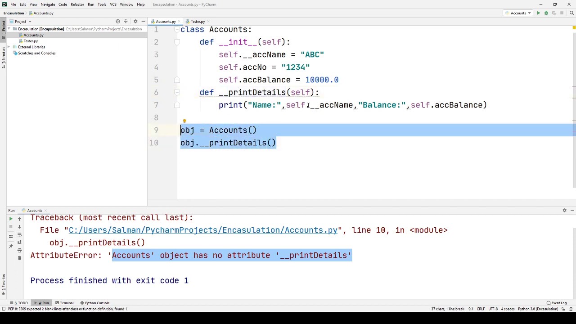
Task: Open the Structure side tool window
Action: [x=3, y=58]
